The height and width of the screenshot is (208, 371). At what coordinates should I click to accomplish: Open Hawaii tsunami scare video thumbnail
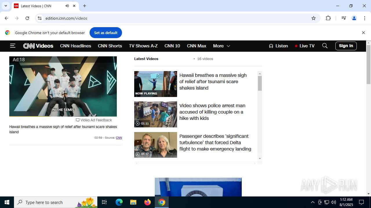pyautogui.click(x=156, y=84)
